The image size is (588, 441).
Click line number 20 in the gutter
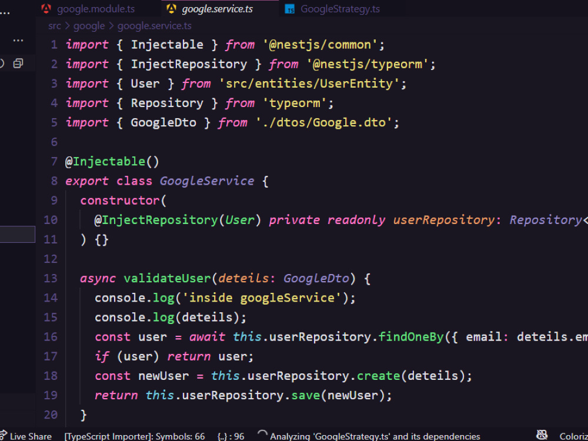tap(51, 415)
